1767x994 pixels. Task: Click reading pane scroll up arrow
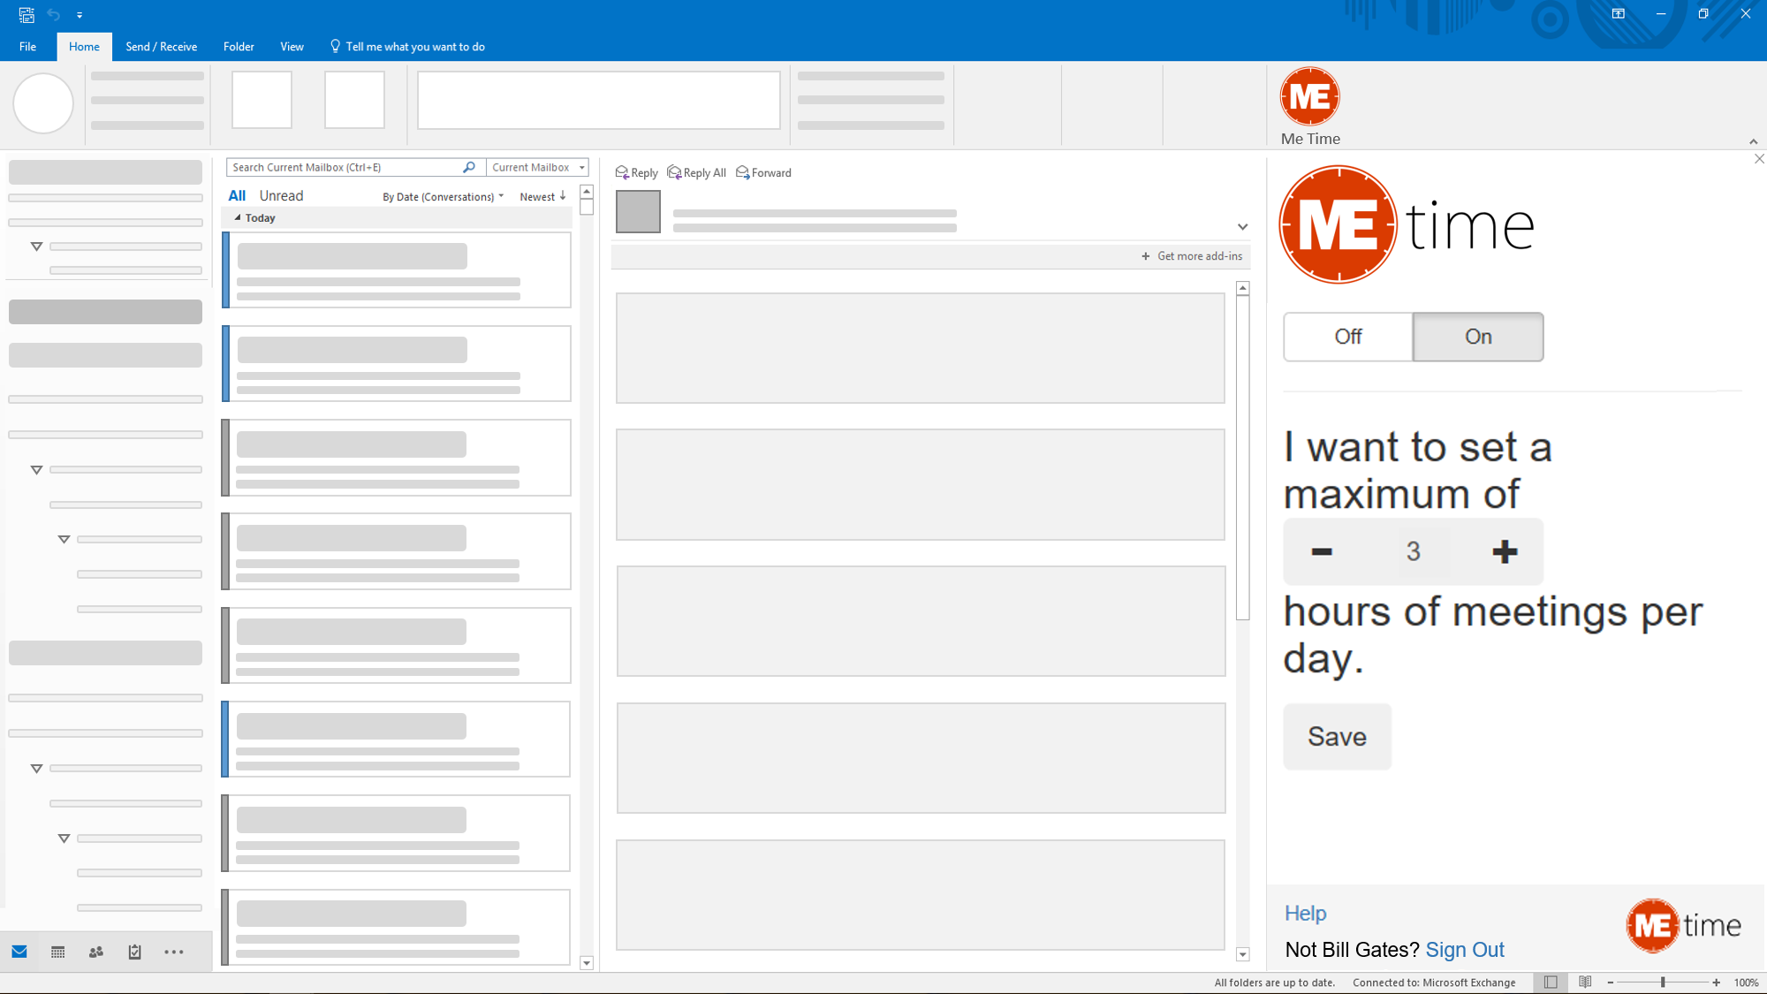pyautogui.click(x=1243, y=288)
